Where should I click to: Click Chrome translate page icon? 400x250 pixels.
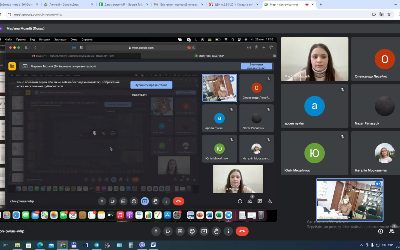[381, 14]
